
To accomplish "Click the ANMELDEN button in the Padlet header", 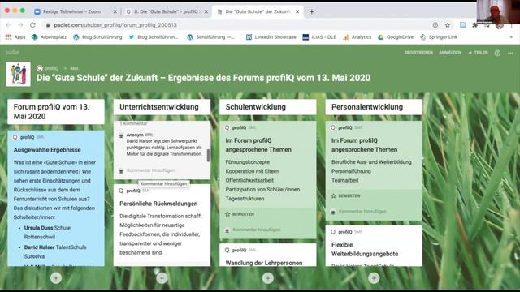I will pos(450,53).
